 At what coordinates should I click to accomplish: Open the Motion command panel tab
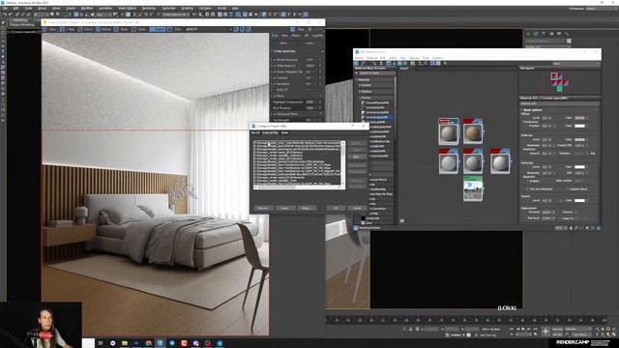pos(552,34)
